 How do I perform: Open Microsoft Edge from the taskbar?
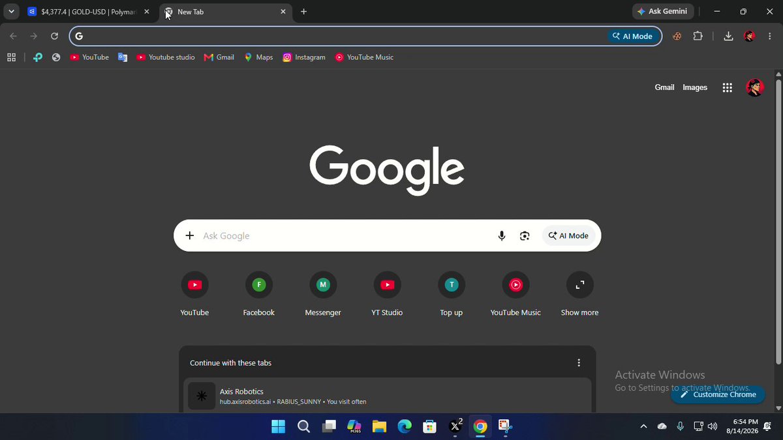click(x=405, y=426)
